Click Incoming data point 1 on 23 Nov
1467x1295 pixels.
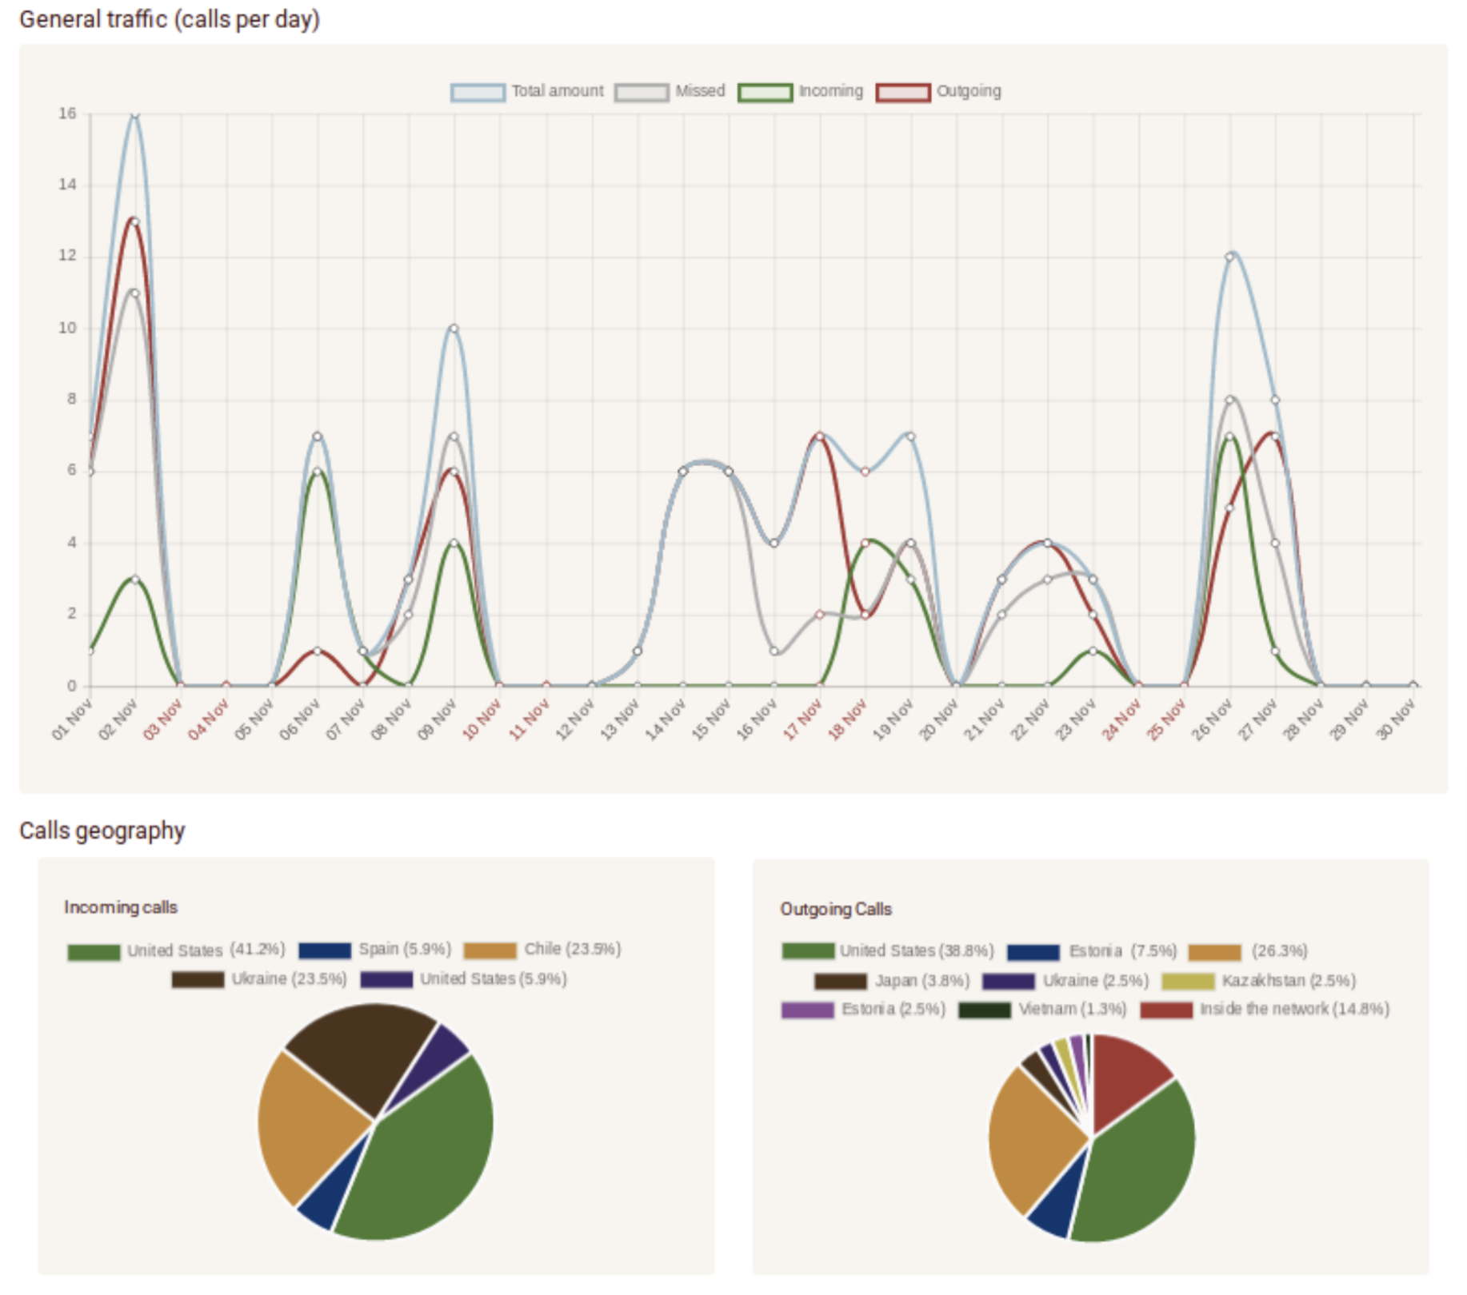coord(1093,651)
